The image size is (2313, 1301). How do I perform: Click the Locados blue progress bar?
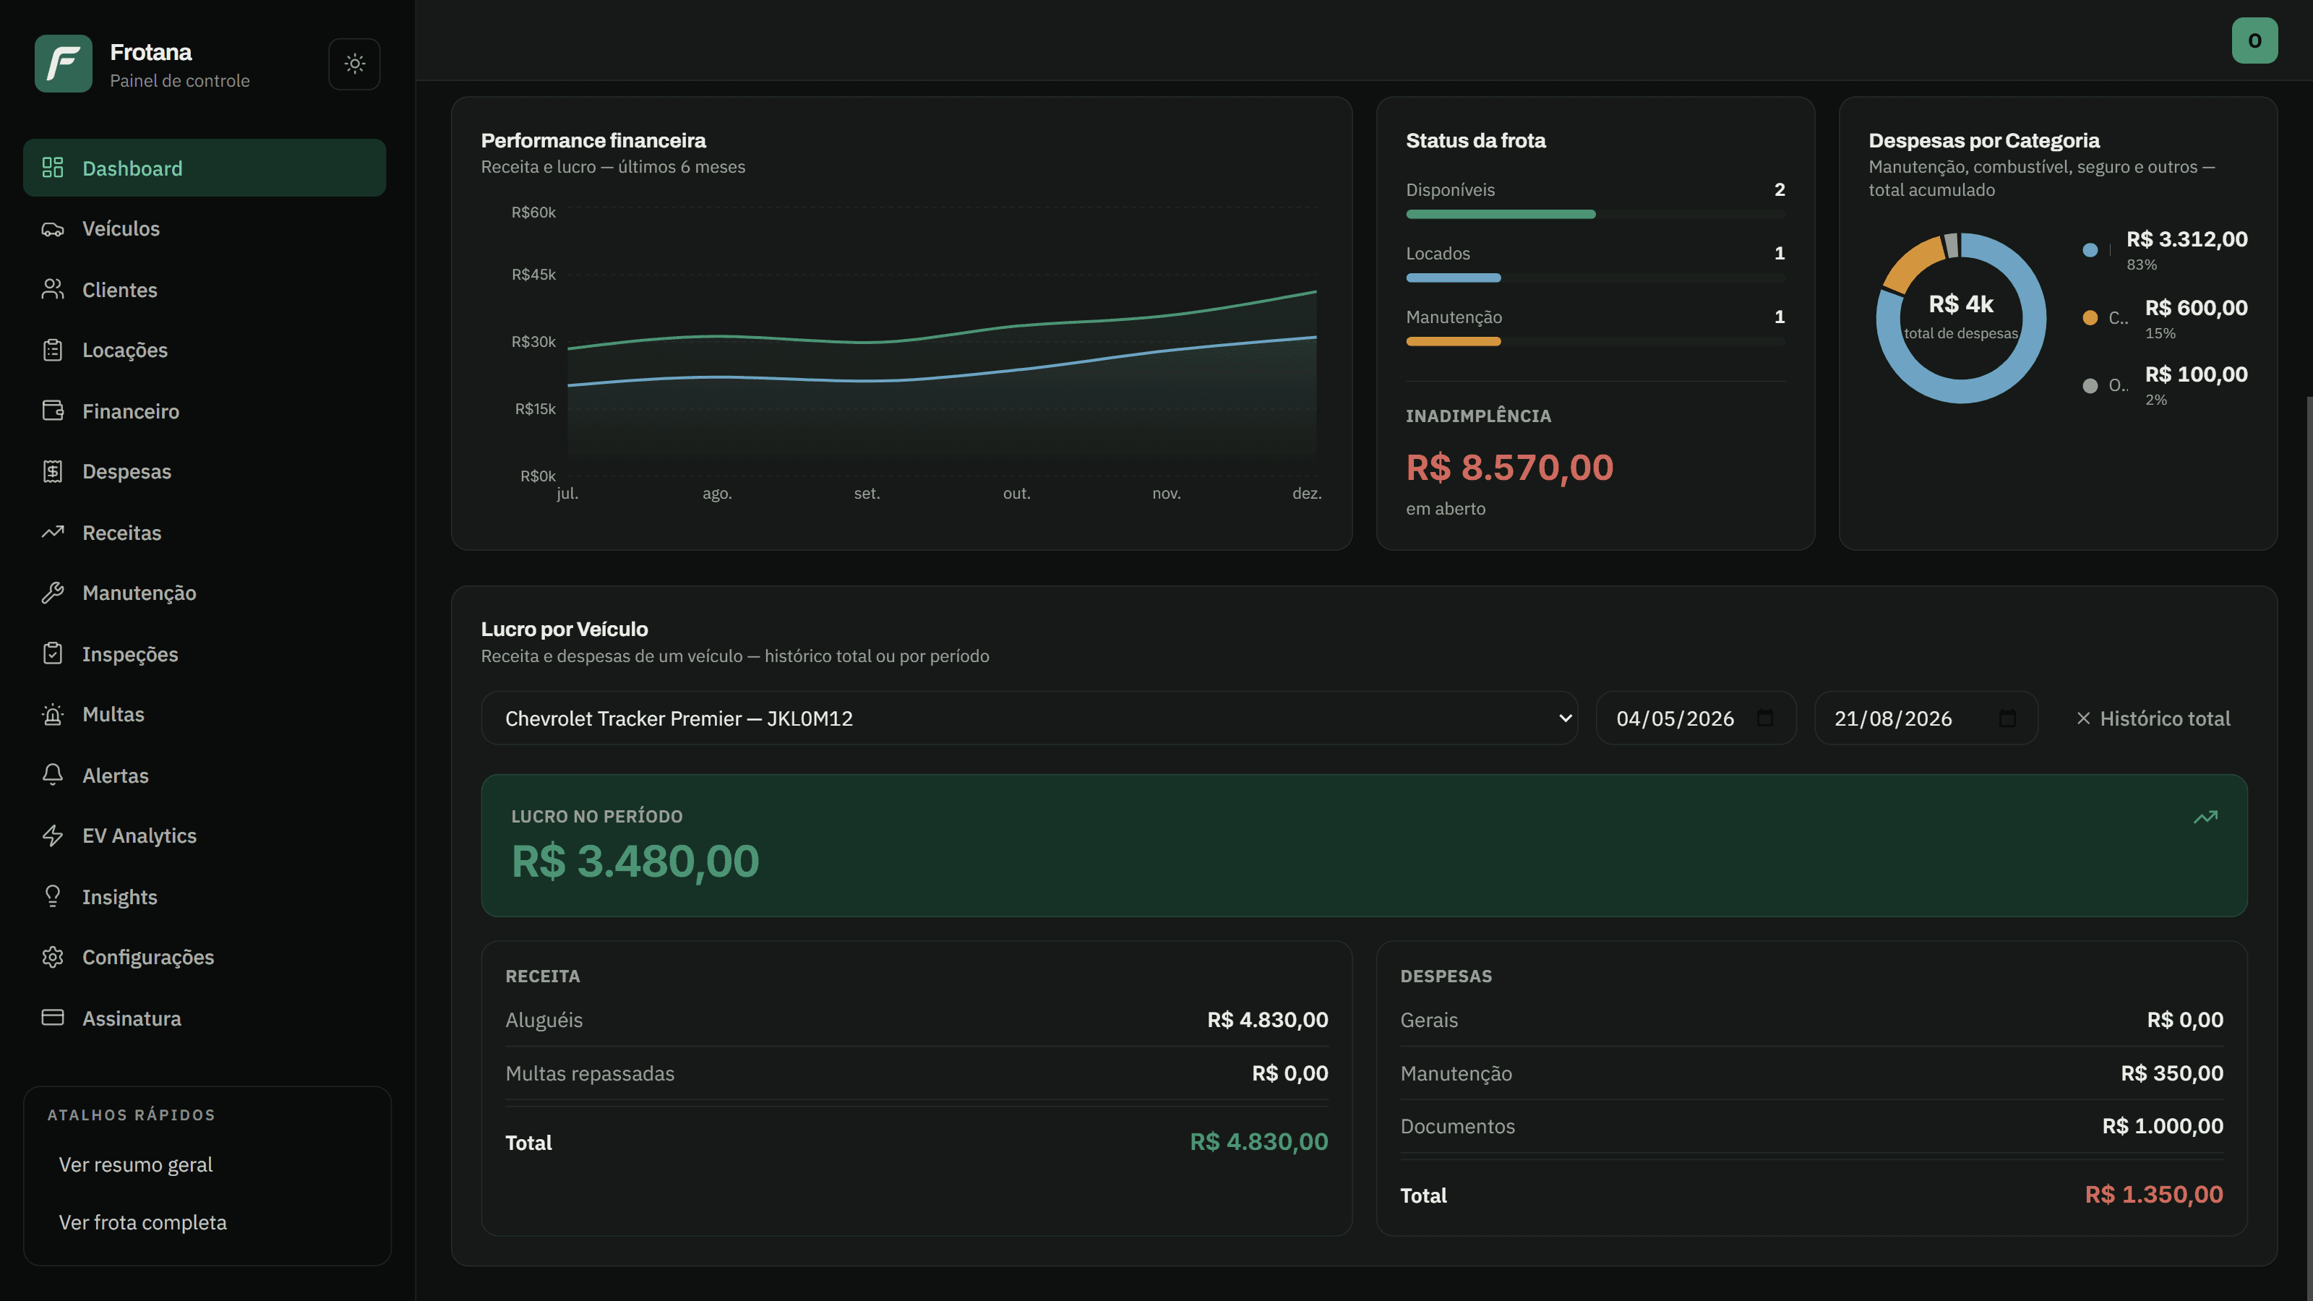tap(1453, 278)
